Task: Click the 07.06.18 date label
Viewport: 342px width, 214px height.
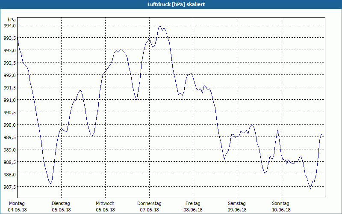Action: click(149, 210)
